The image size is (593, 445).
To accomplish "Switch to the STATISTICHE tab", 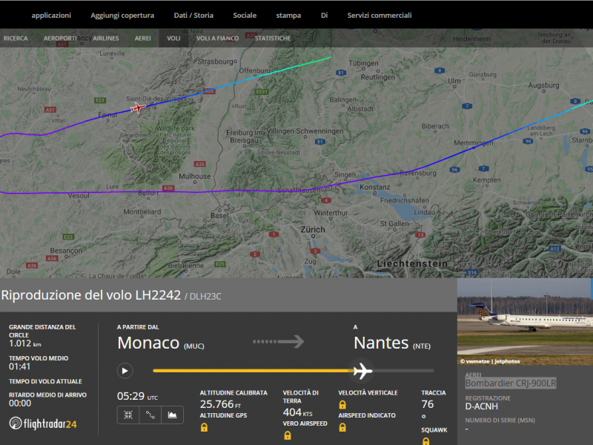I will point(273,39).
